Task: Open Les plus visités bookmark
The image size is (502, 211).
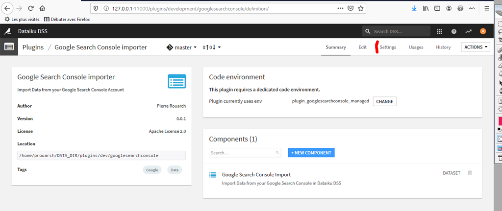Action: [x=22, y=19]
